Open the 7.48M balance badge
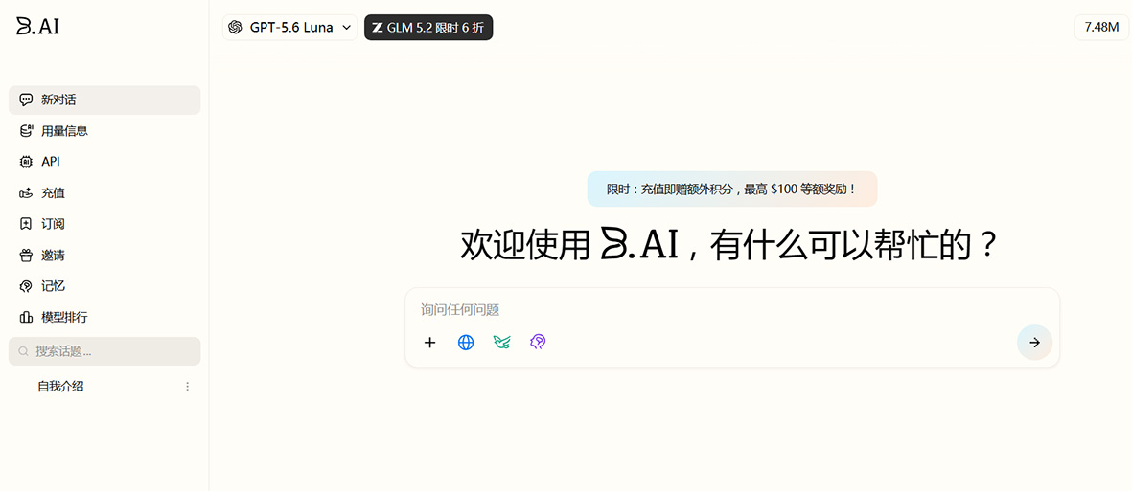 pos(1101,28)
